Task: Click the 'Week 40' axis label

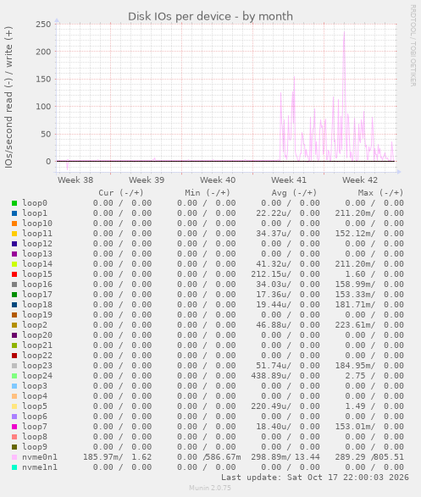Action: 218,180
